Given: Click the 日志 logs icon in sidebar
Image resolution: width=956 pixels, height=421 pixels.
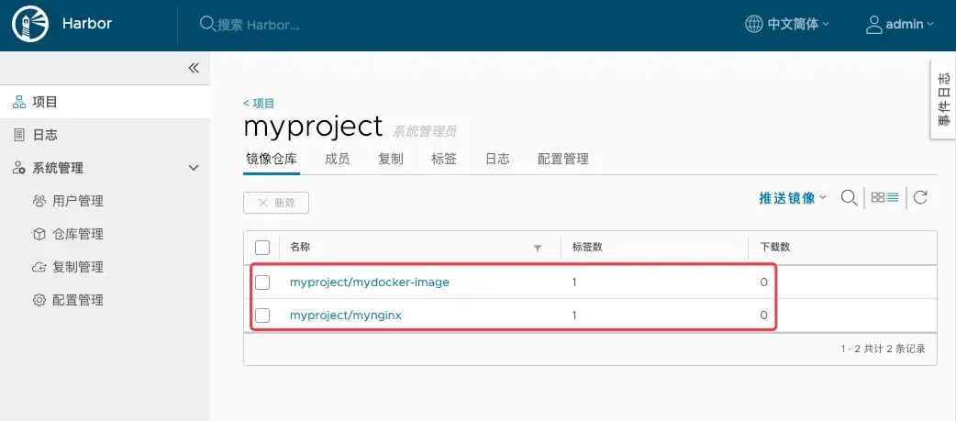Looking at the screenshot, I should coord(19,135).
